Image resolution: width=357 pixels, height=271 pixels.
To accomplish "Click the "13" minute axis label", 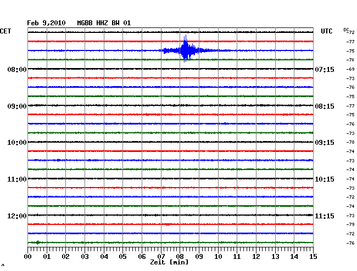I will [275, 256].
